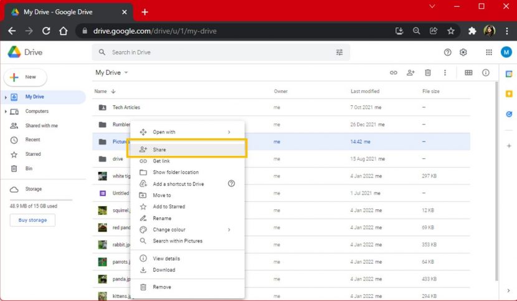Expand the Open with submenu
517x301 pixels.
pos(229,132)
